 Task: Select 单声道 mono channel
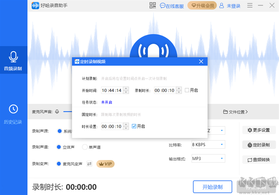point(85,147)
